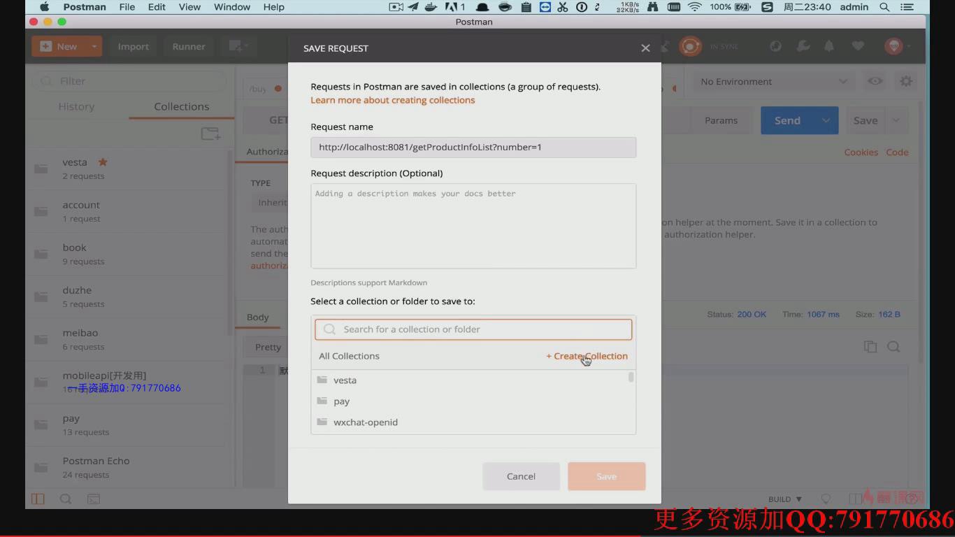The height and width of the screenshot is (537, 955).
Task: Open the user avatar menu
Action: (893, 46)
